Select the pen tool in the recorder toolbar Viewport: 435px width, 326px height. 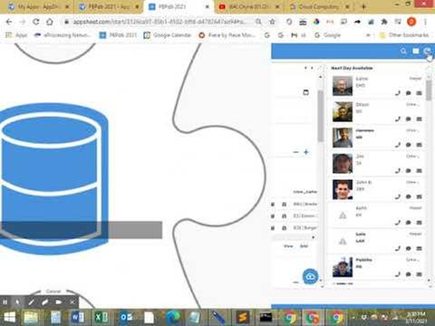click(x=32, y=302)
